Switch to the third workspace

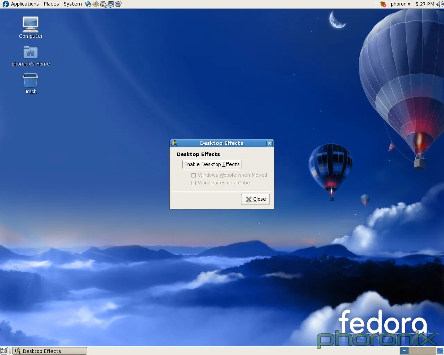click(x=422, y=351)
